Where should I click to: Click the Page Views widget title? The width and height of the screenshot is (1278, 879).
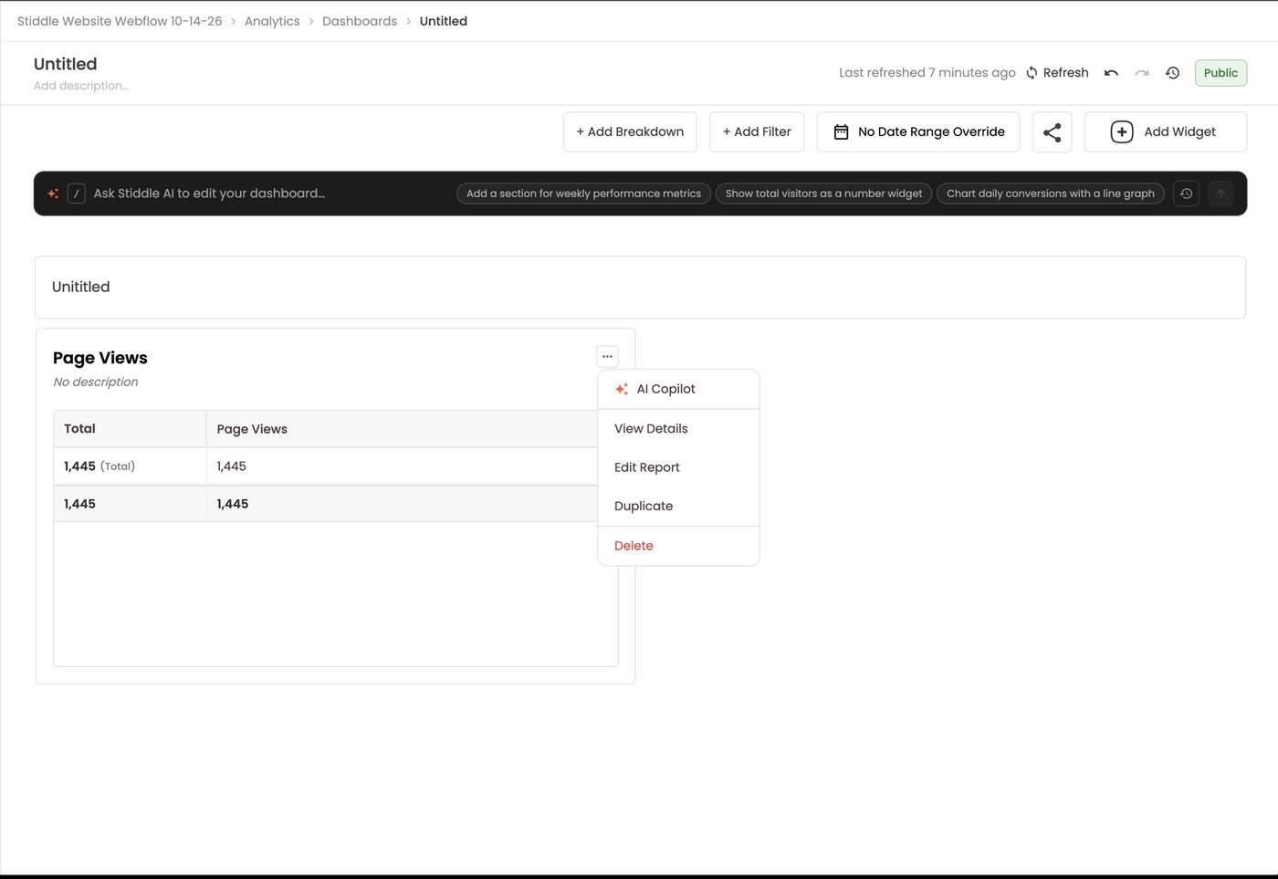(100, 358)
